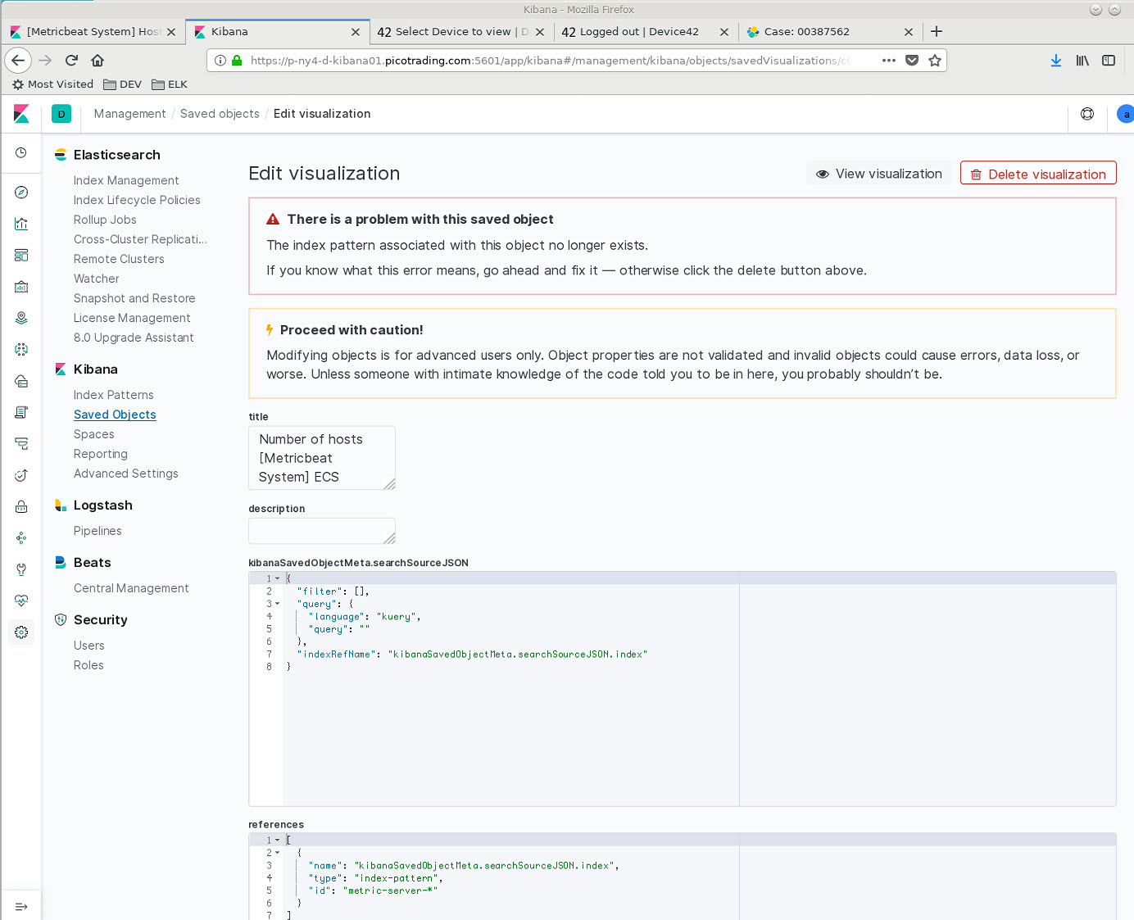Reload the page in Firefox
Screen dimensions: 1134x920
pyautogui.click(x=71, y=61)
